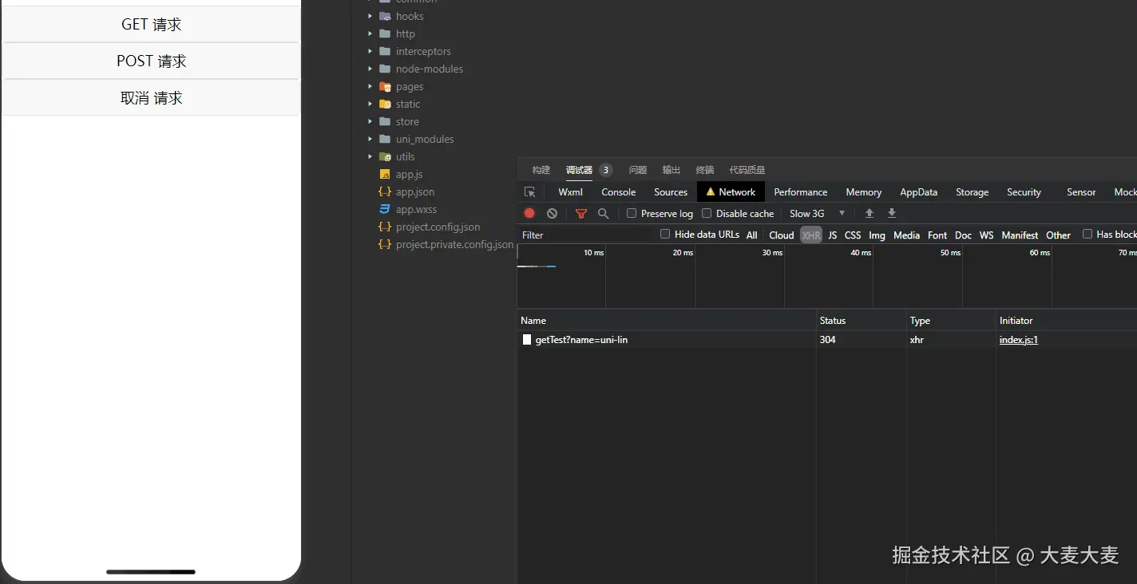
Task: Select the node-modules folder icon
Action: pos(385,69)
